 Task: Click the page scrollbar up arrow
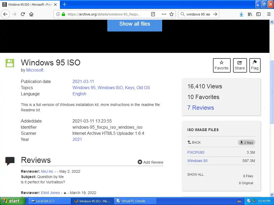272,22
